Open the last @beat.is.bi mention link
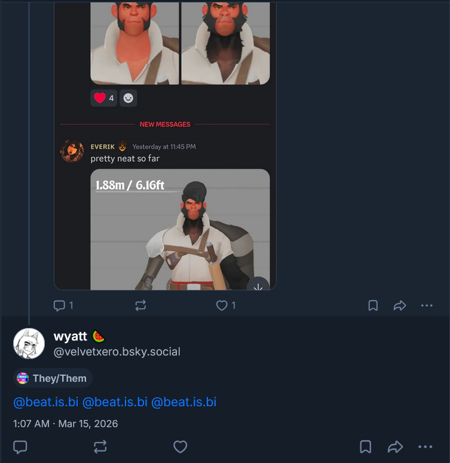 [183, 402]
